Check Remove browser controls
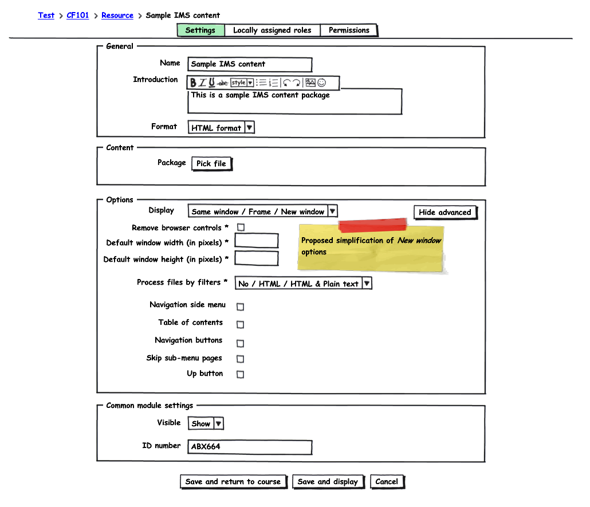The image size is (590, 507). point(241,227)
